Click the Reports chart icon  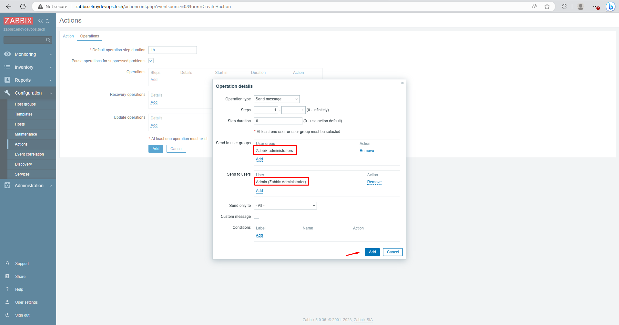[7, 80]
